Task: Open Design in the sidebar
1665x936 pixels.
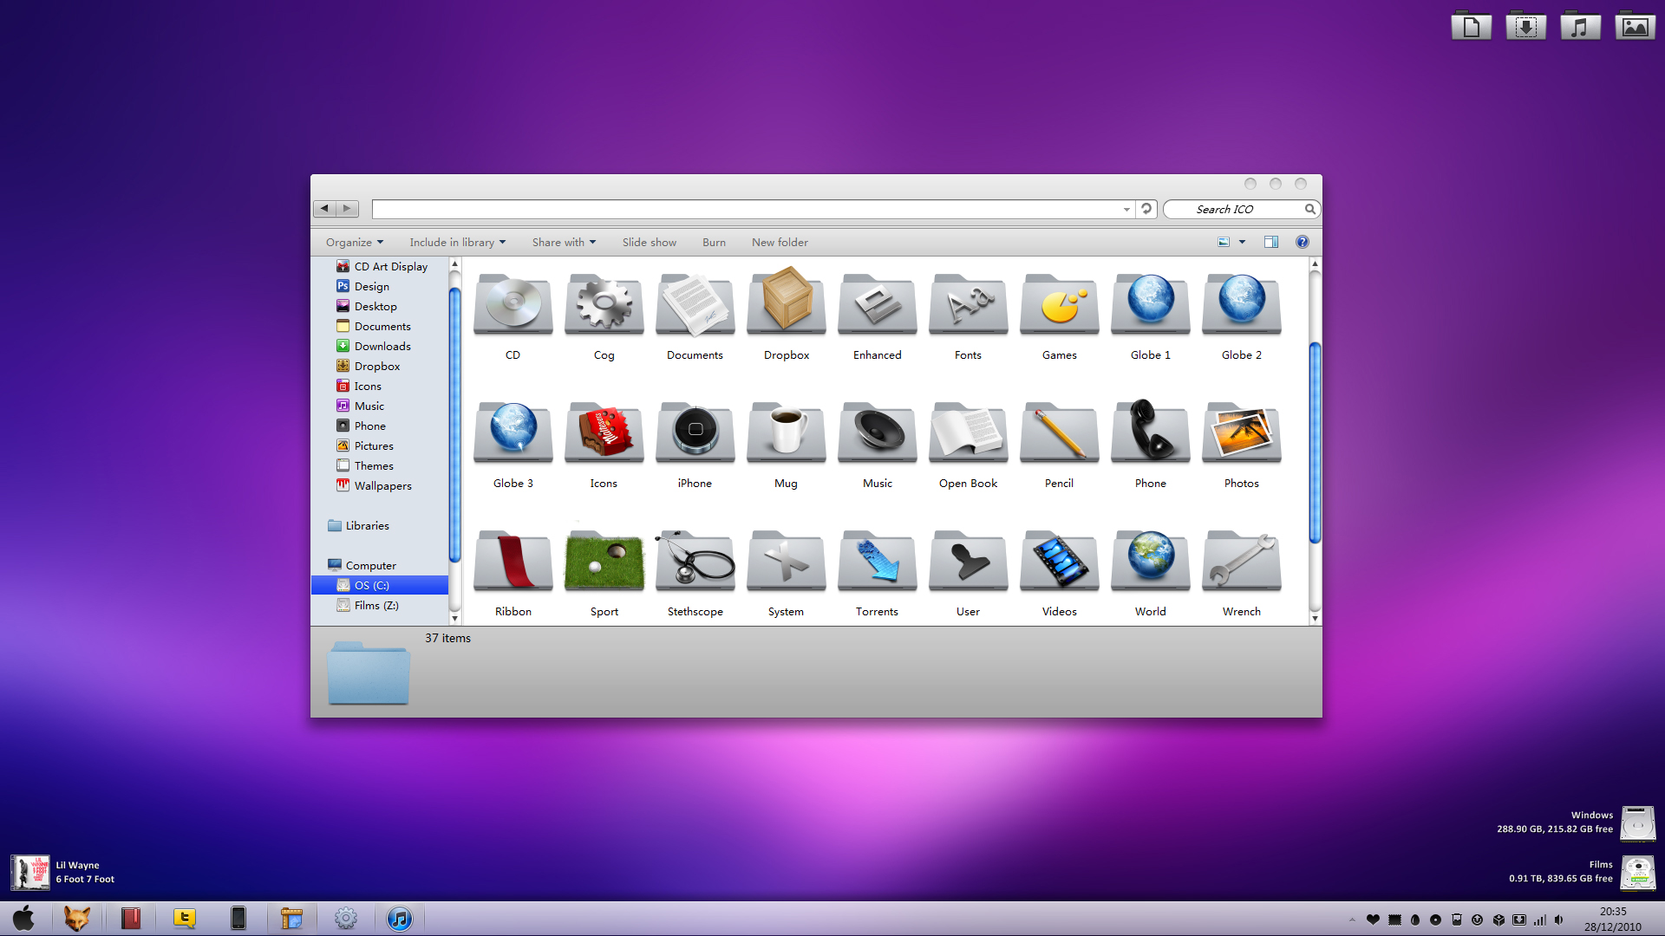Action: pyautogui.click(x=362, y=286)
